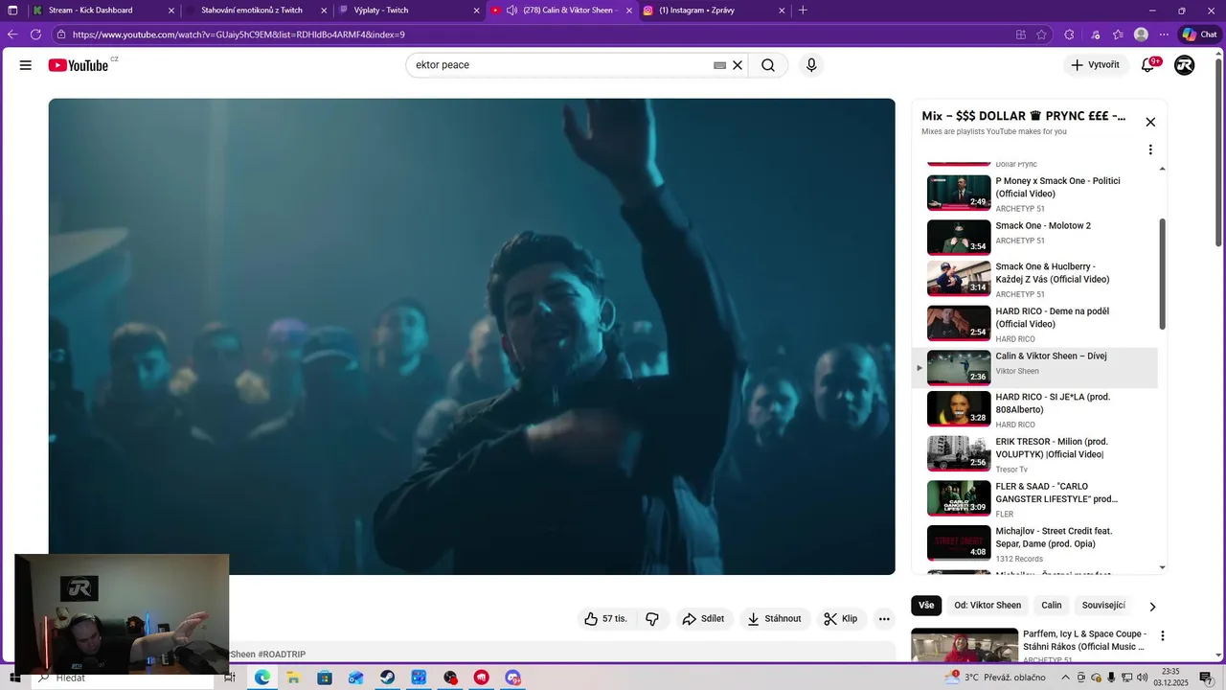Screen dimensions: 1226x690
Task: Close the Výplaty - Twitch tab
Action: [476, 11]
